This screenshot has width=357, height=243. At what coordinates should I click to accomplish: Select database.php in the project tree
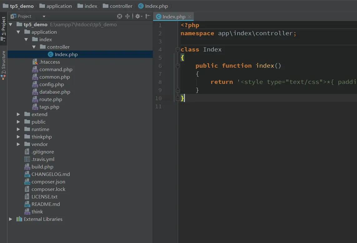click(x=55, y=92)
